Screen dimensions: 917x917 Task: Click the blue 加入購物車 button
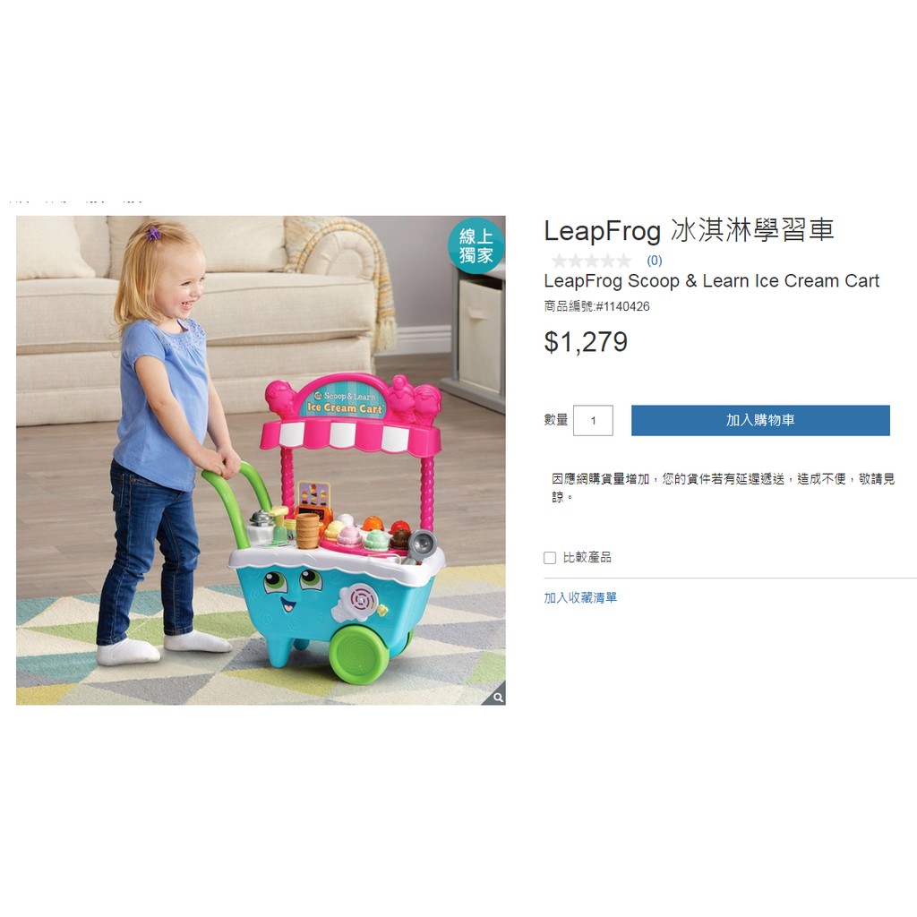coord(760,421)
